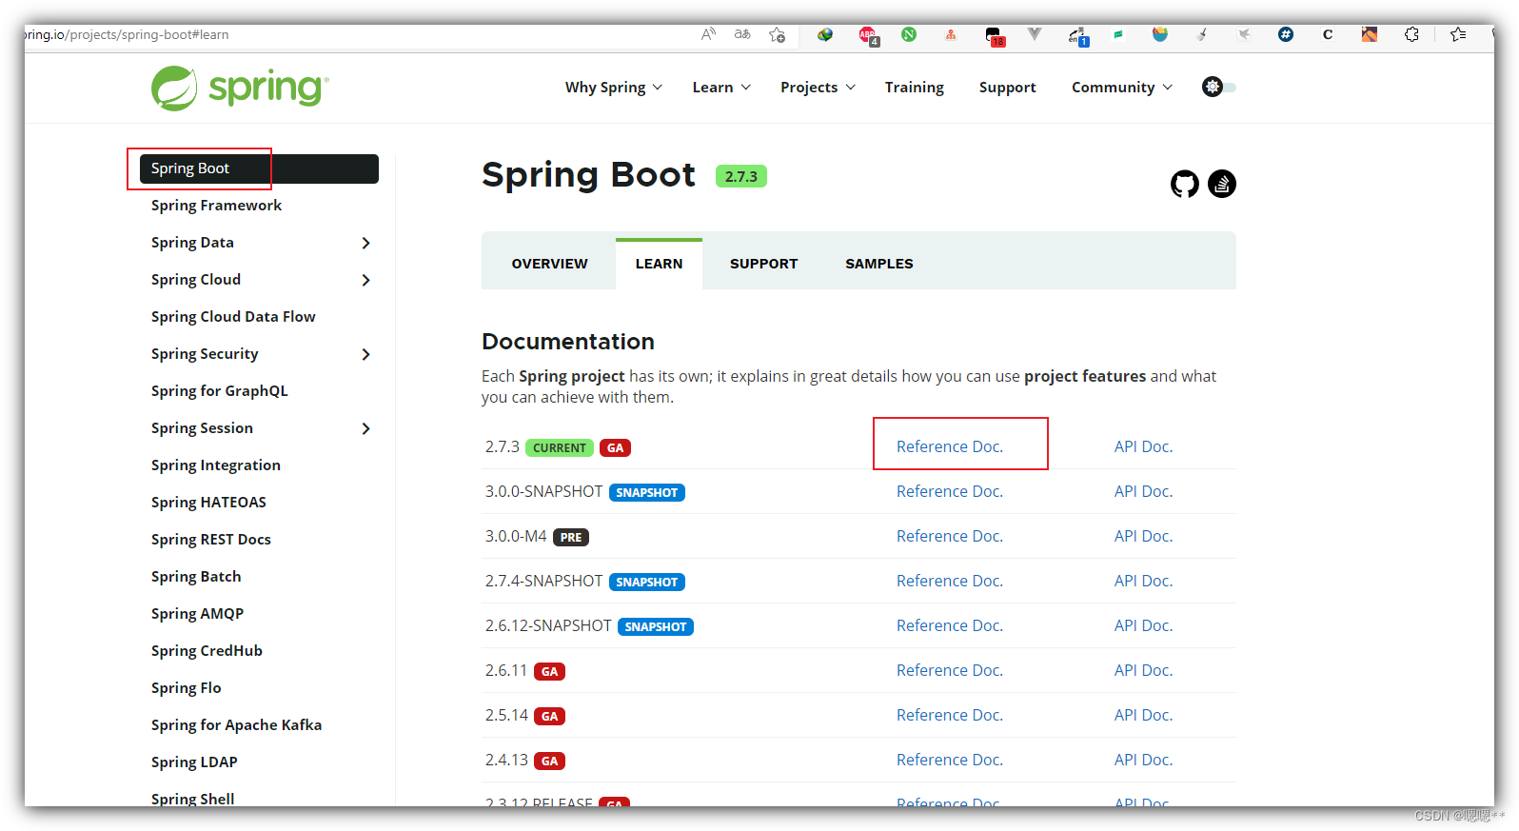The width and height of the screenshot is (1519, 831).
Task: Open the Why Spring dropdown menu
Action: (614, 87)
